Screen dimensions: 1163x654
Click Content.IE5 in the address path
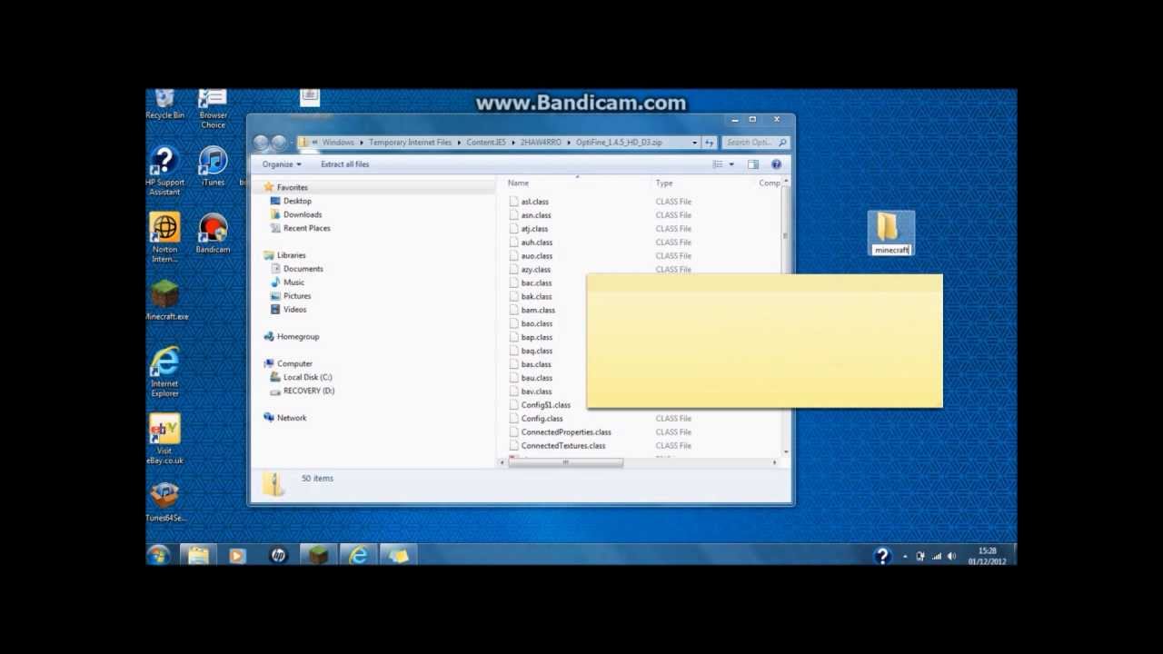(x=486, y=143)
